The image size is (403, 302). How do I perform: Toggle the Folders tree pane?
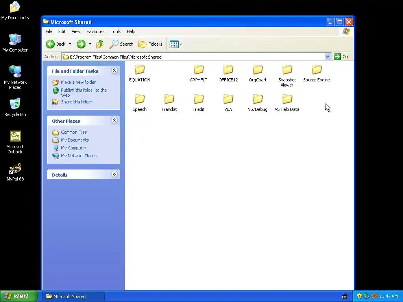click(150, 44)
